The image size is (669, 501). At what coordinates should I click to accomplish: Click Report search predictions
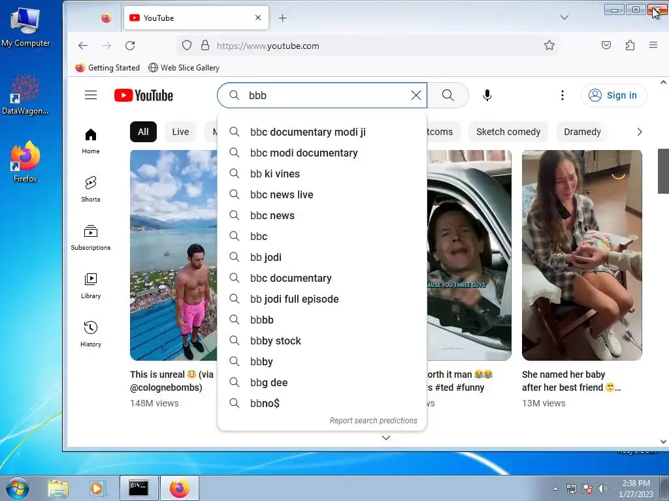pyautogui.click(x=373, y=421)
